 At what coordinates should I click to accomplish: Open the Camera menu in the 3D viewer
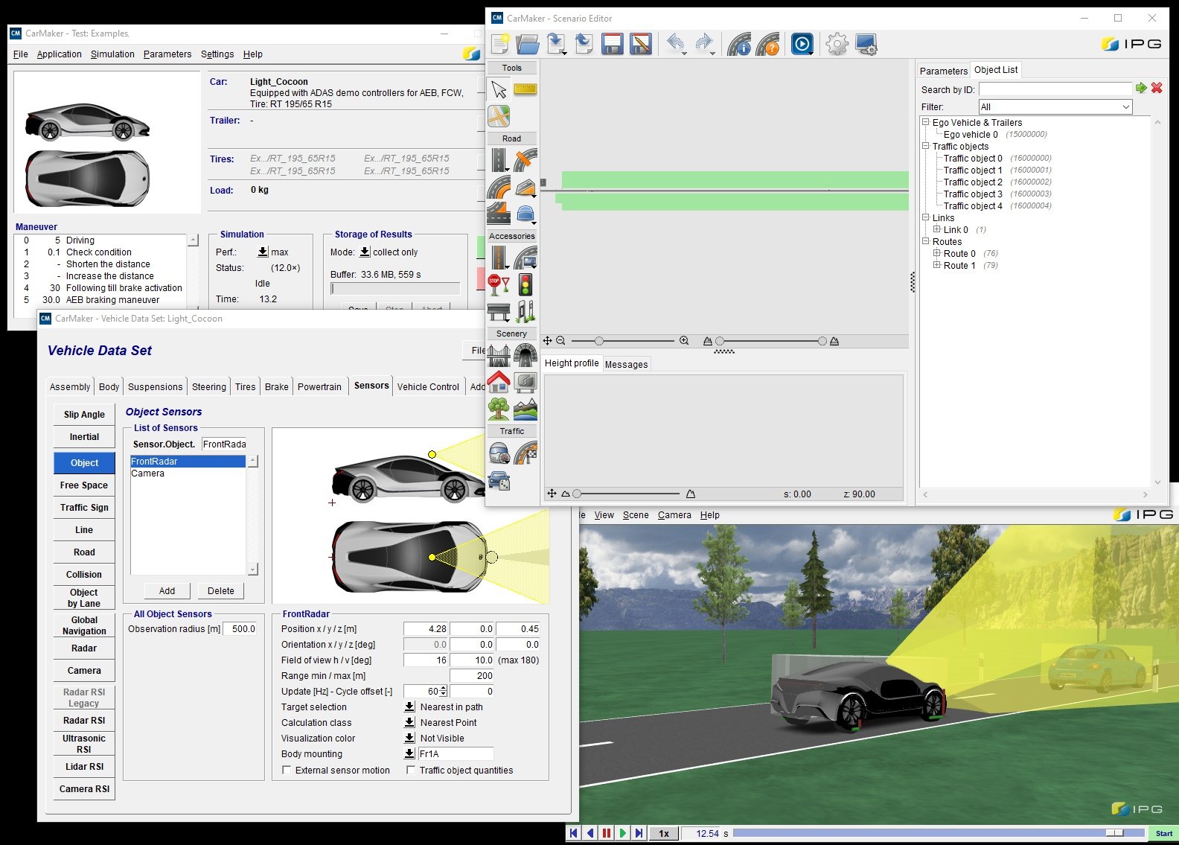(x=674, y=515)
